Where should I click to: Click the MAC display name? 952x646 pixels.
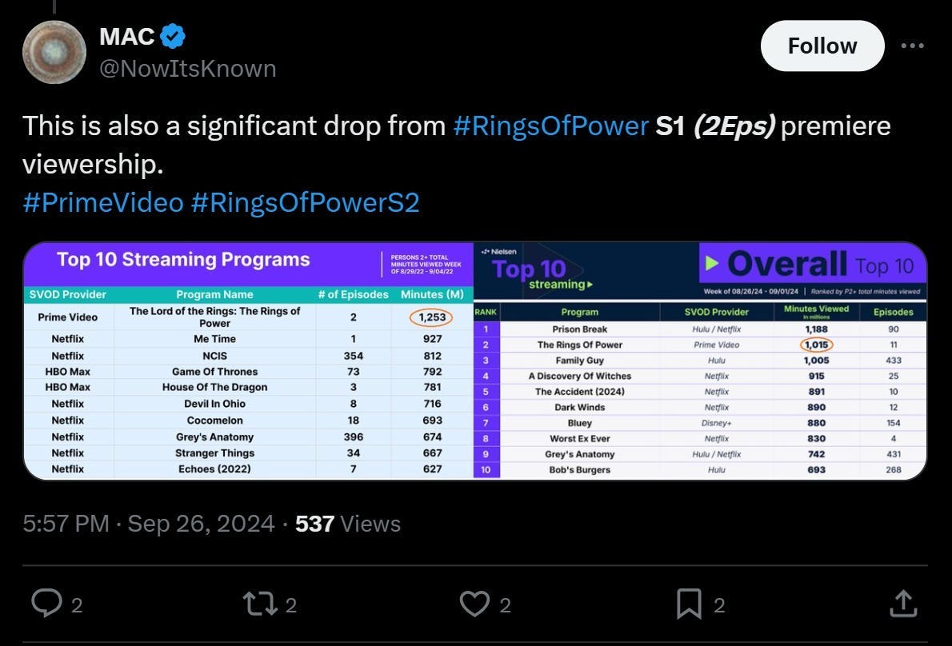coord(127,37)
